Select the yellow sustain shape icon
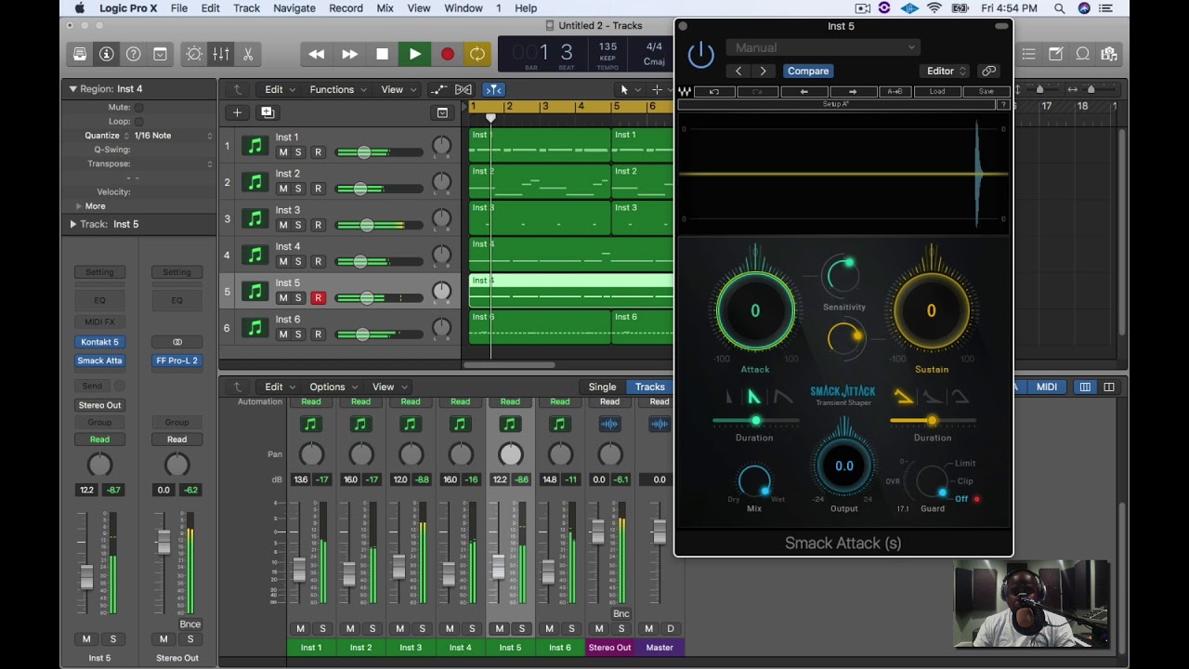 coord(903,398)
